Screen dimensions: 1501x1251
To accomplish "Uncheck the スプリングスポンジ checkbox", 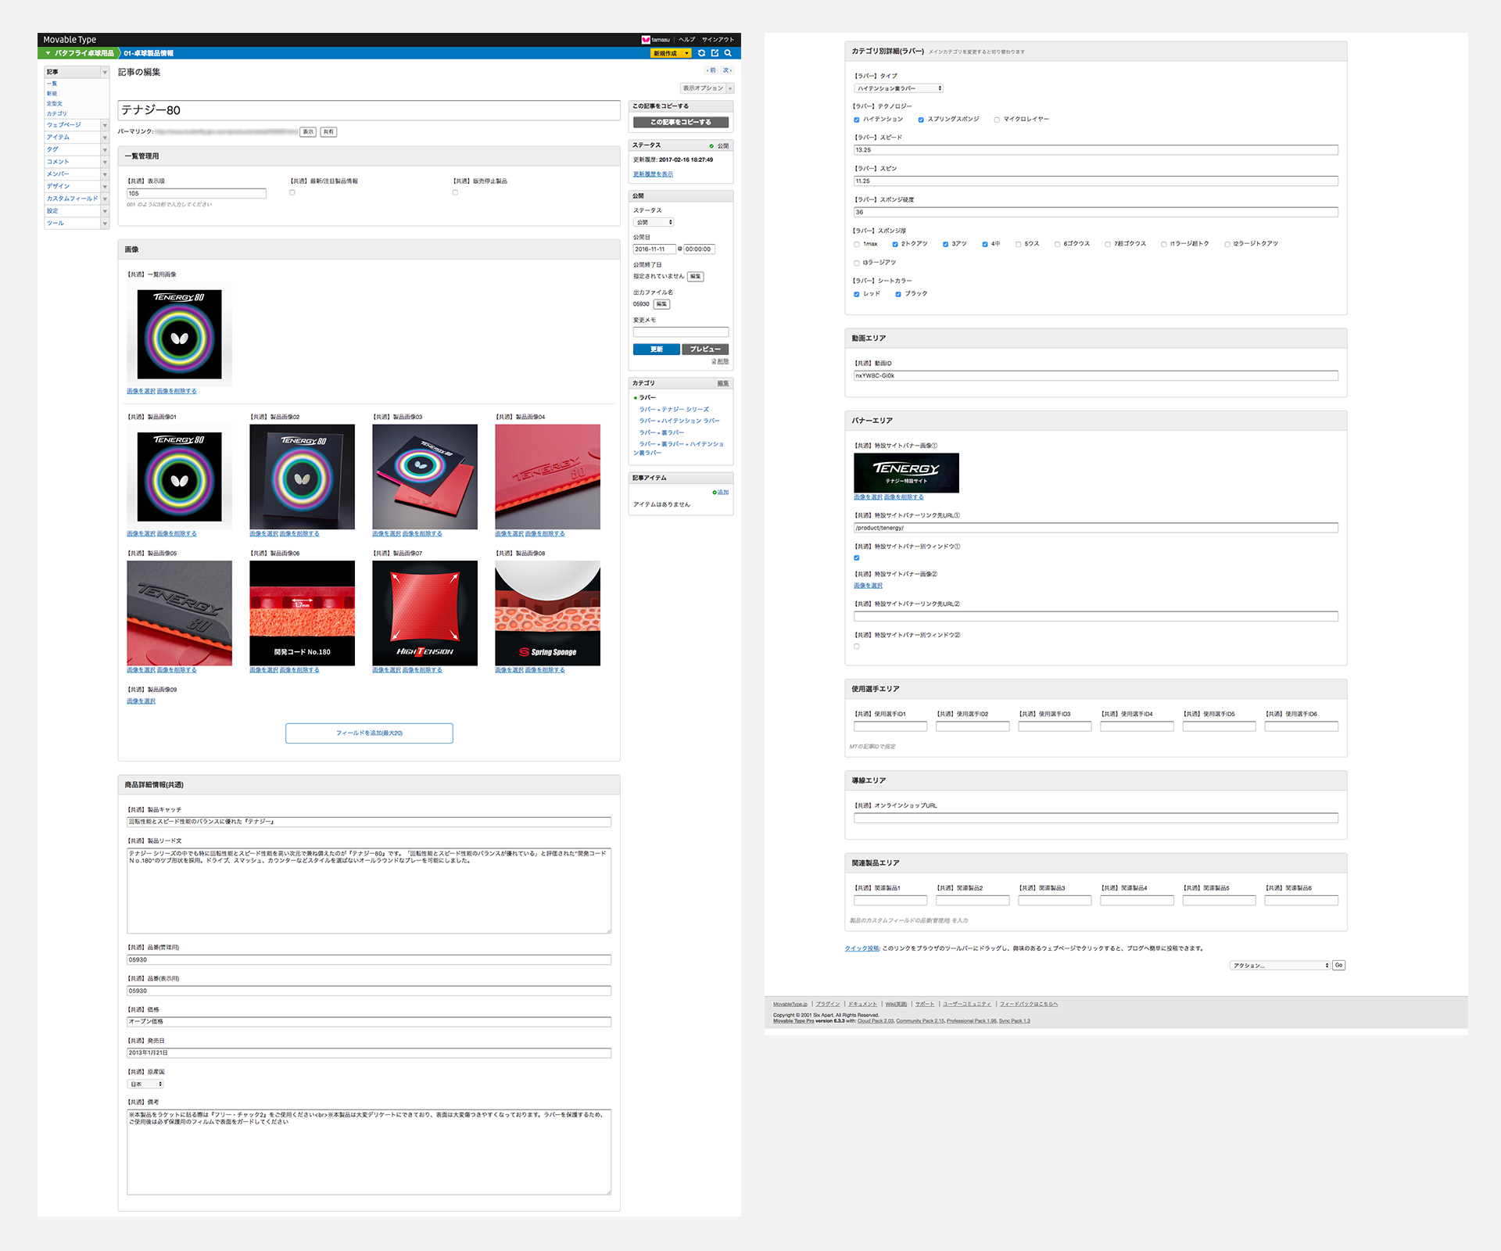I will coord(921,120).
